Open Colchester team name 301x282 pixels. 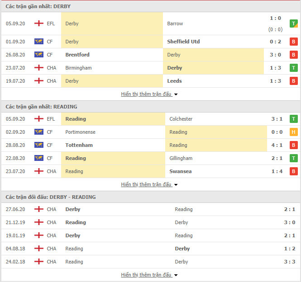pyautogui.click(x=181, y=119)
